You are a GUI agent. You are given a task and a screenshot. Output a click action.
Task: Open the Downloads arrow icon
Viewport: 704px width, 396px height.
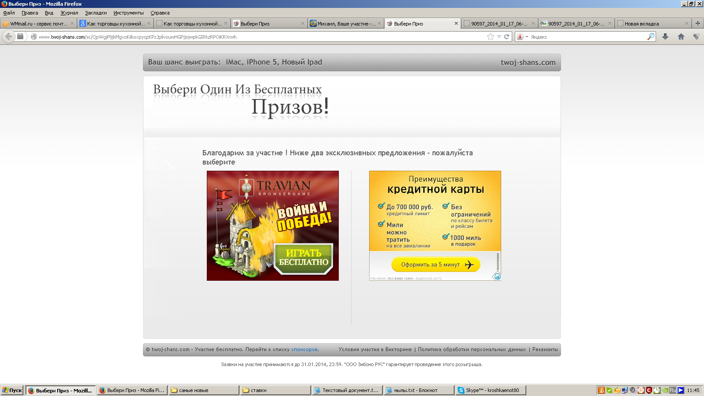pyautogui.click(x=665, y=37)
